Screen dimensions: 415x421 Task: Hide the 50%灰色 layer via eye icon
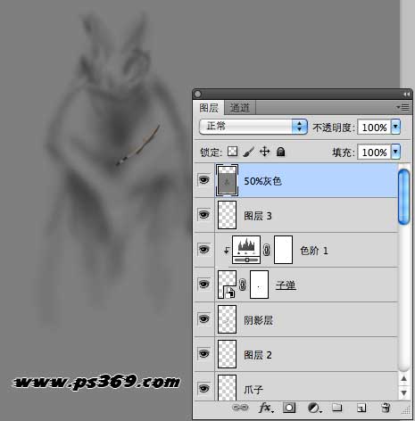click(x=203, y=180)
